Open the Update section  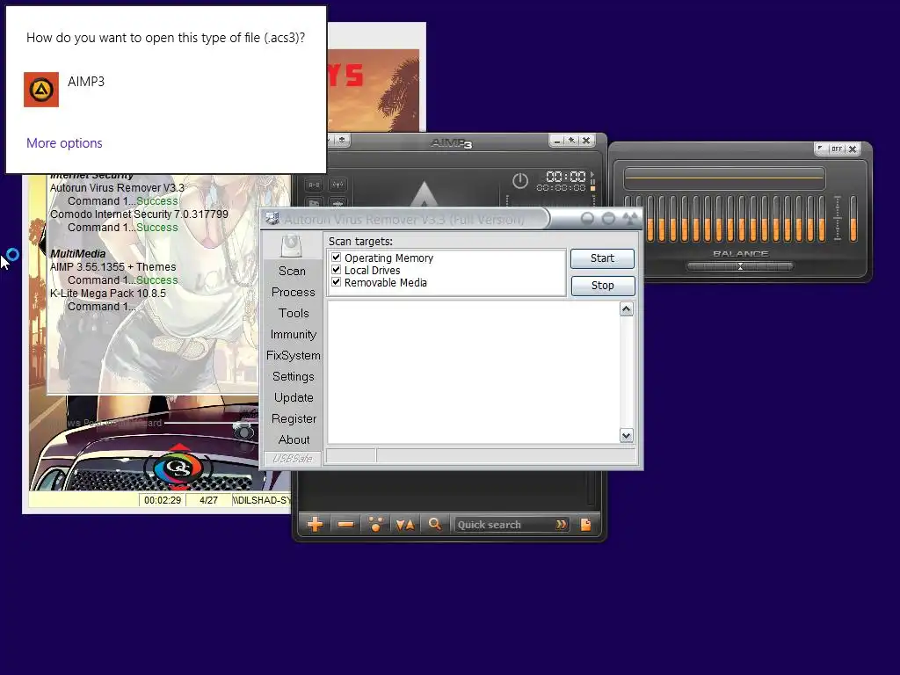pos(294,398)
